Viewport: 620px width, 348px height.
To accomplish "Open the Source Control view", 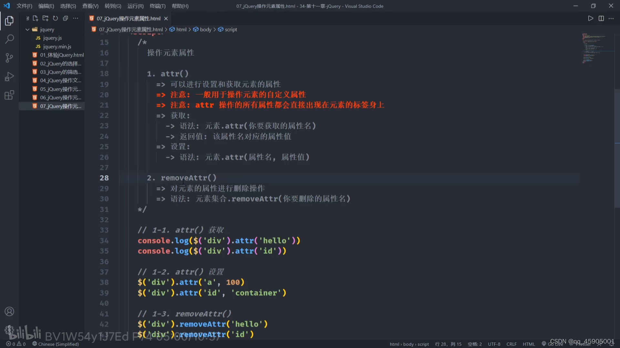I will pos(9,58).
